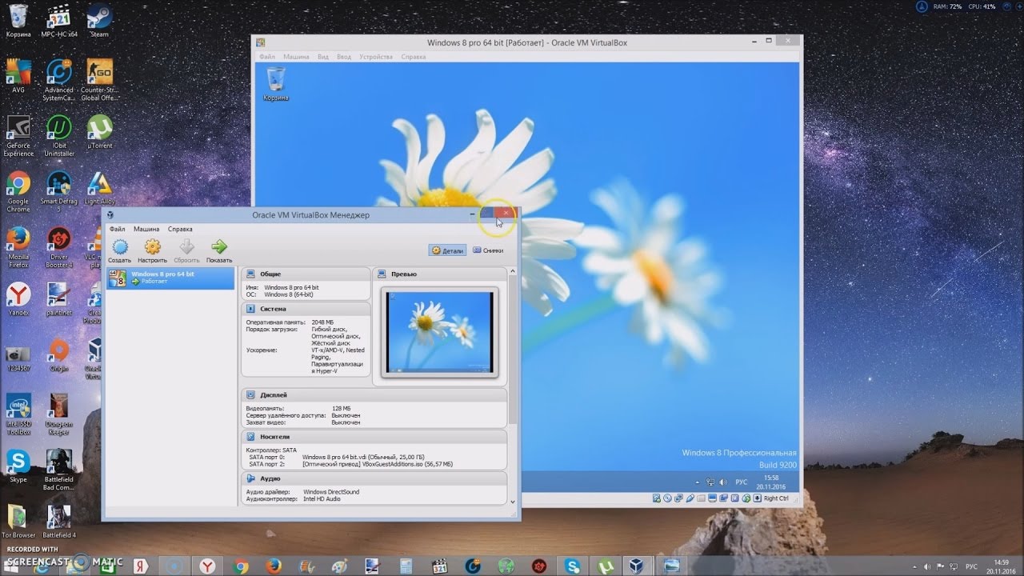Open Вид menu in the VM window
This screenshot has height=576, width=1024.
coord(323,57)
